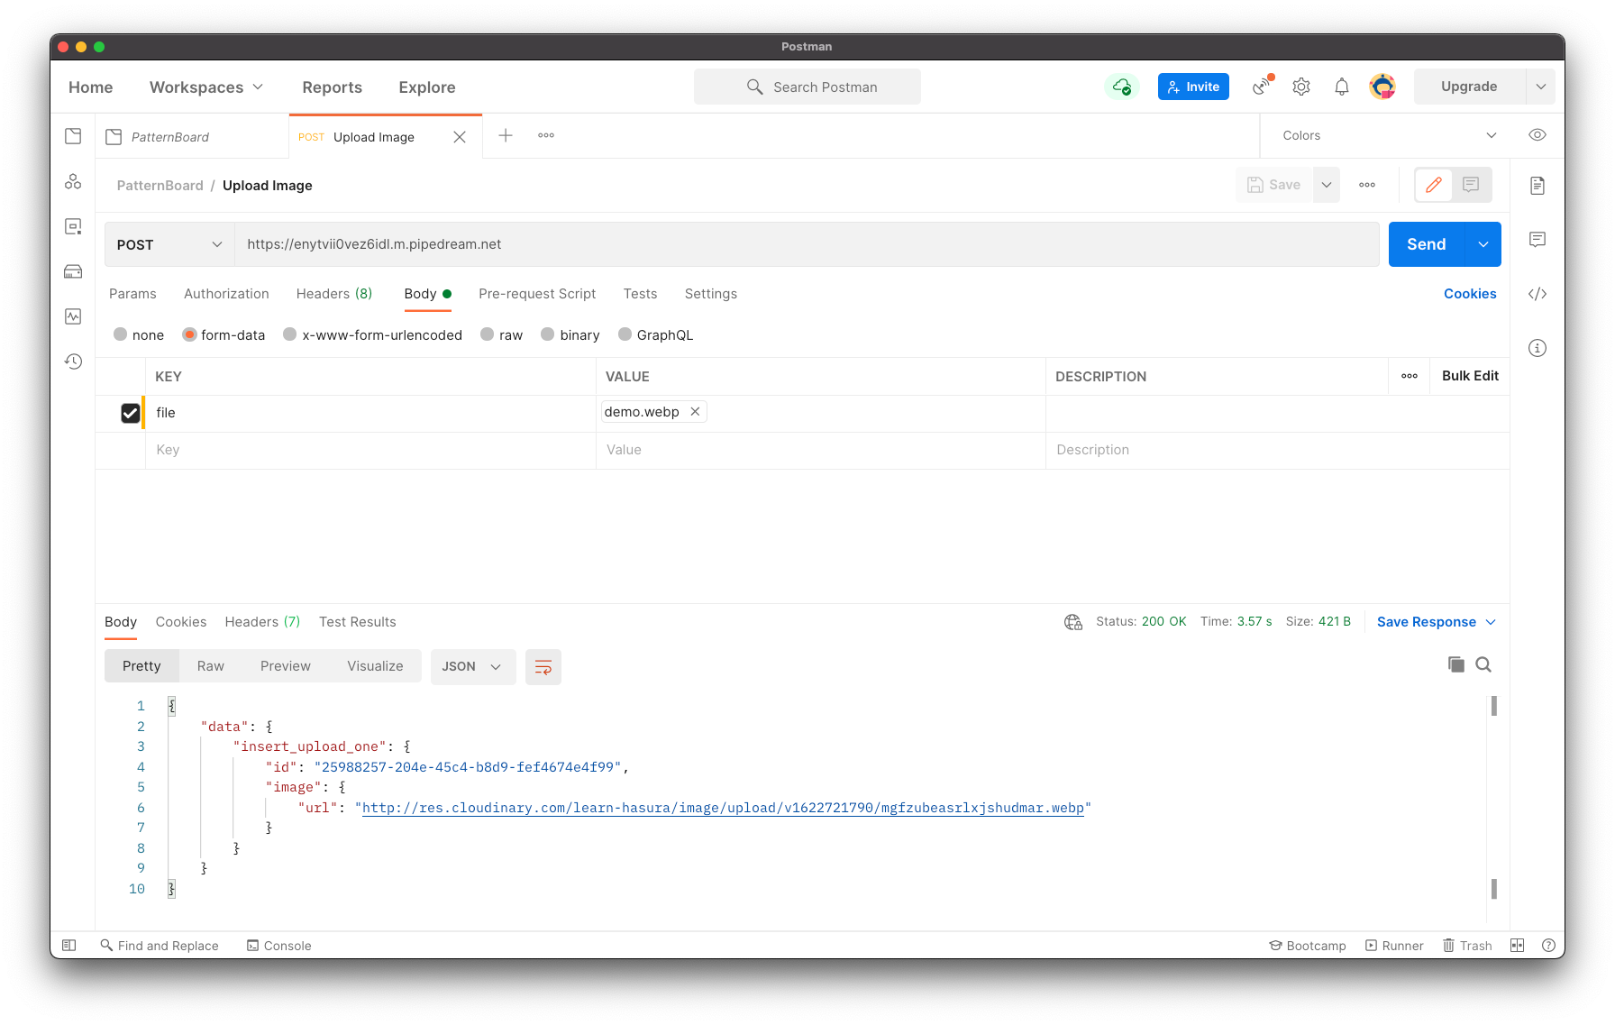The width and height of the screenshot is (1615, 1025).
Task: Open the POST method dropdown
Action: coord(169,244)
